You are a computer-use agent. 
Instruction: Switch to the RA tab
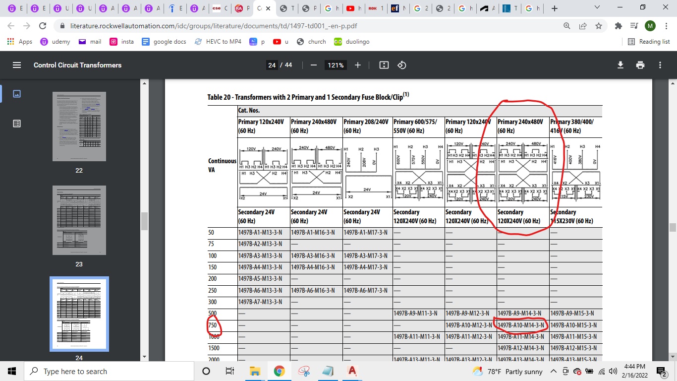[x=242, y=8]
